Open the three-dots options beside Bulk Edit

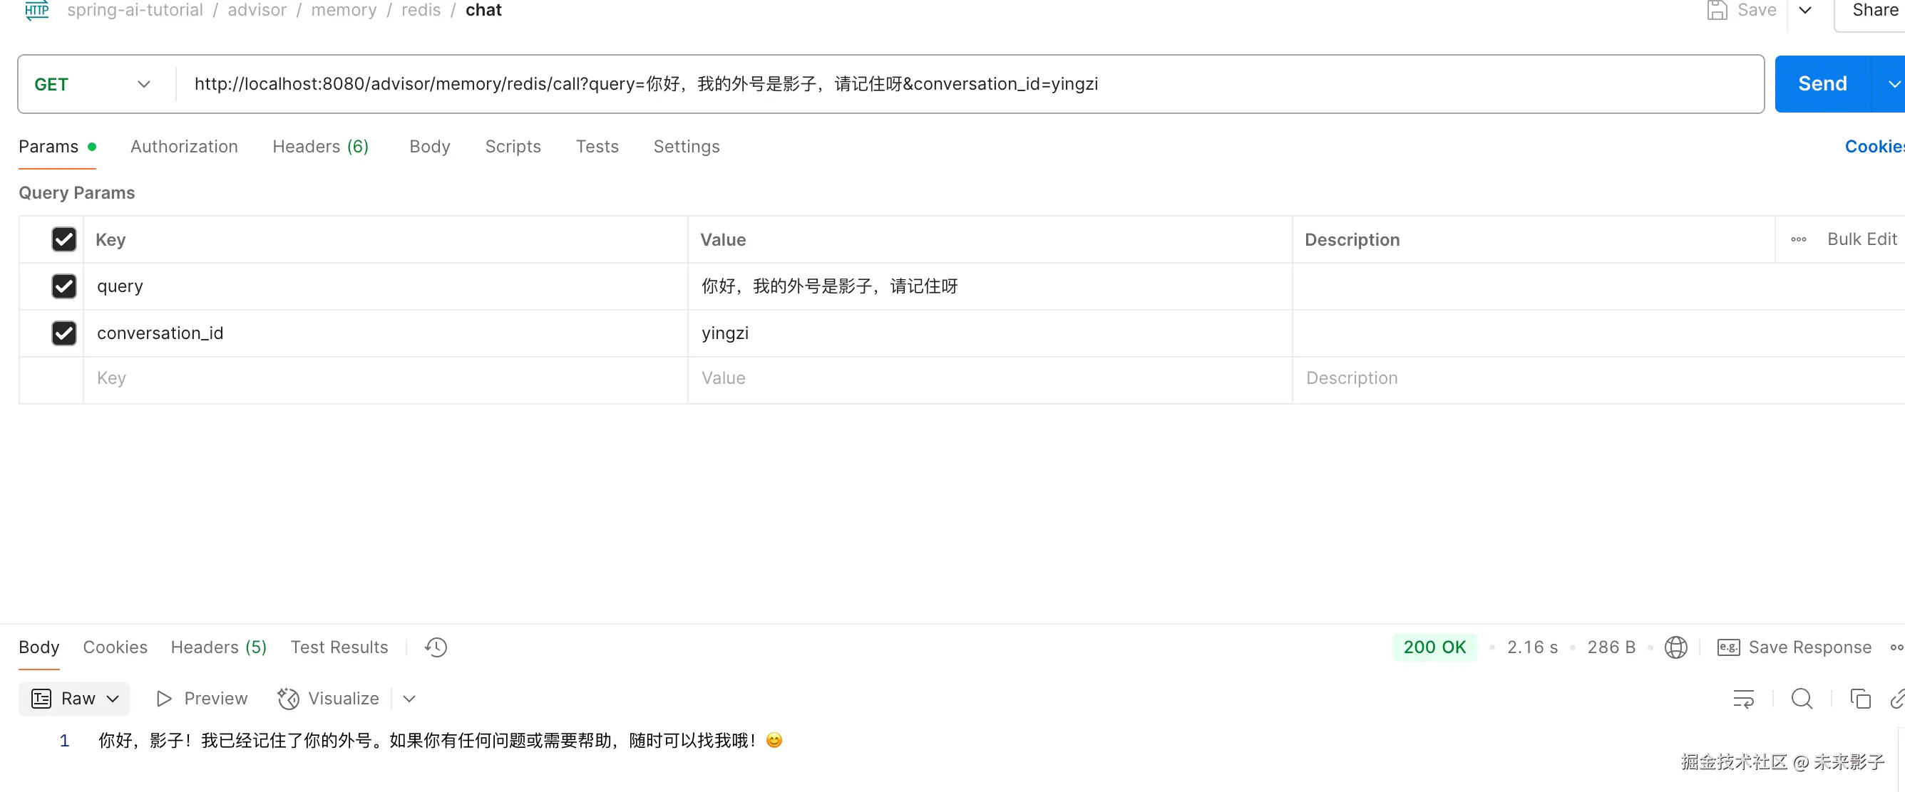1799,239
